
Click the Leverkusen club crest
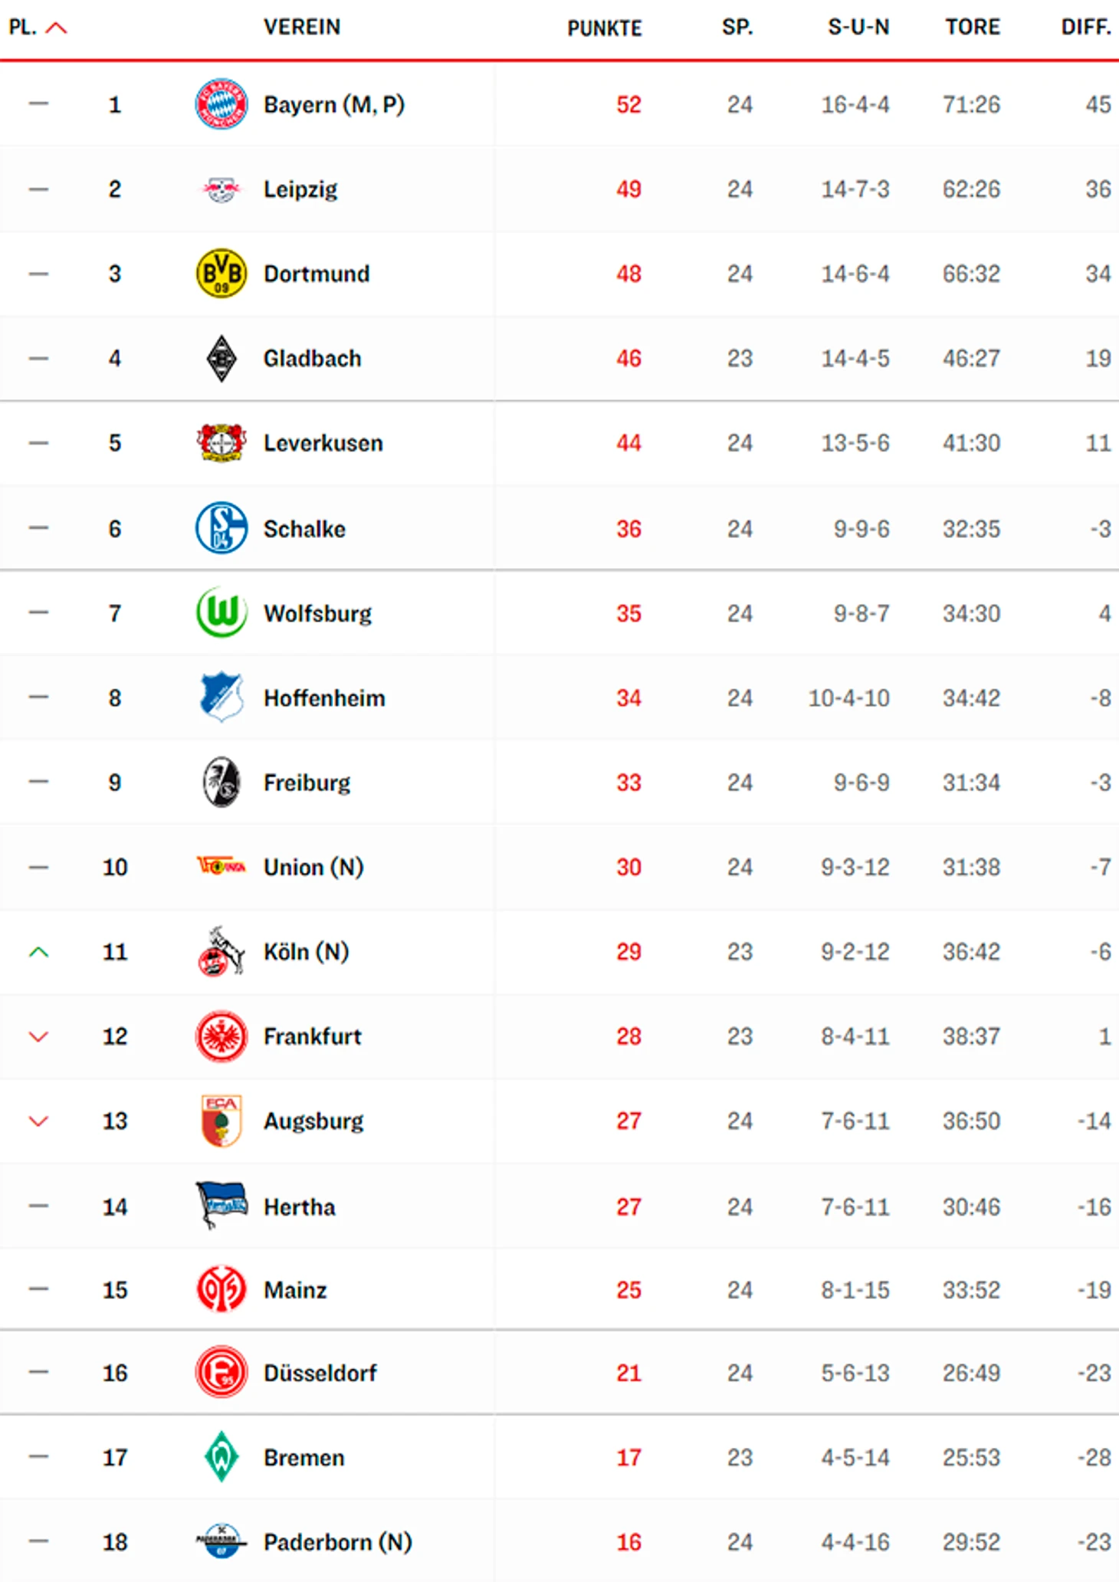pos(221,443)
